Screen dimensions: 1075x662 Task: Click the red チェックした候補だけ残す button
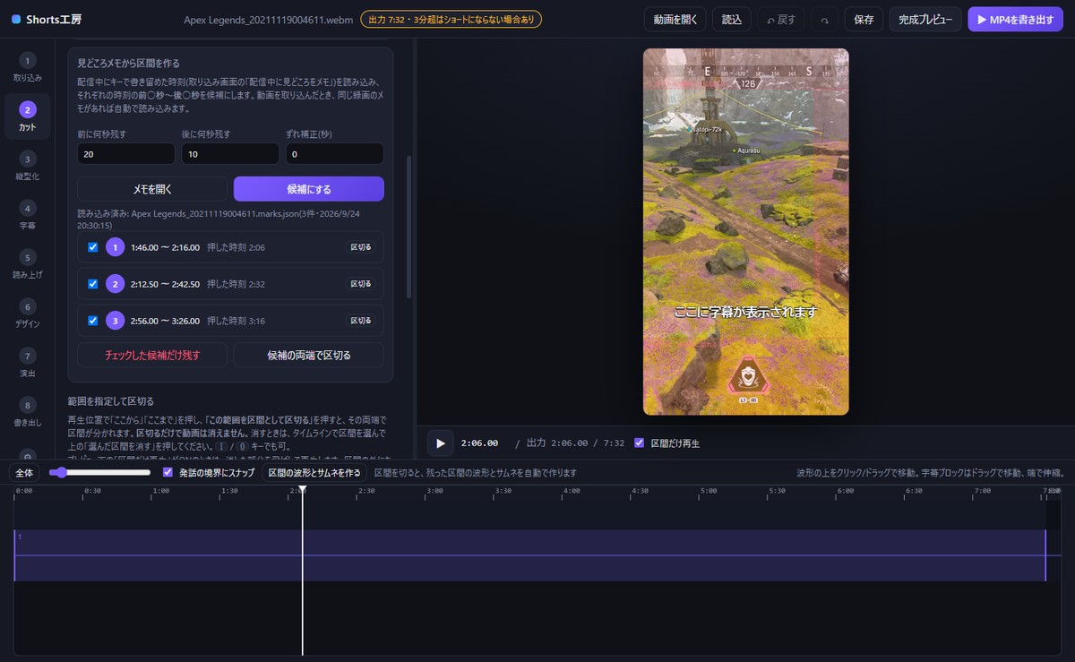[152, 355]
